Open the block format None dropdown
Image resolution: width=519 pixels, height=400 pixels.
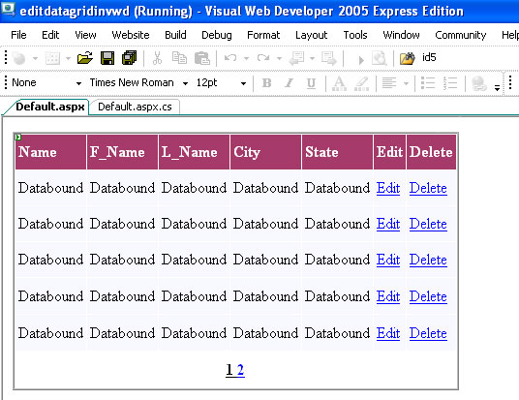pos(78,83)
